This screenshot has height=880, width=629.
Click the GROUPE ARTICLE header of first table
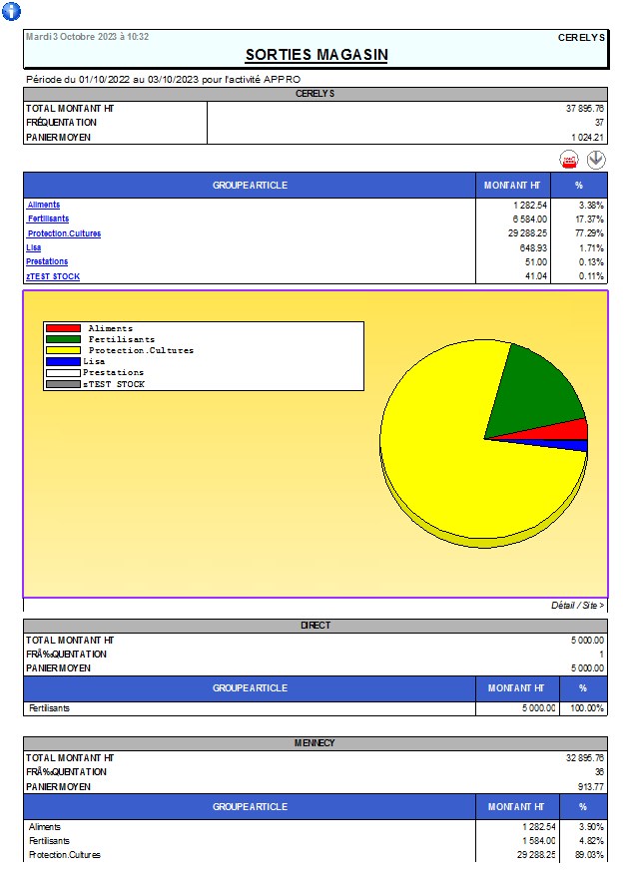pos(250,186)
